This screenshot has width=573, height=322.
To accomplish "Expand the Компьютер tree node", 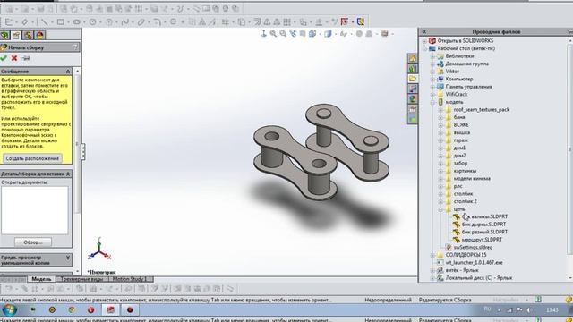I will pyautogui.click(x=432, y=80).
